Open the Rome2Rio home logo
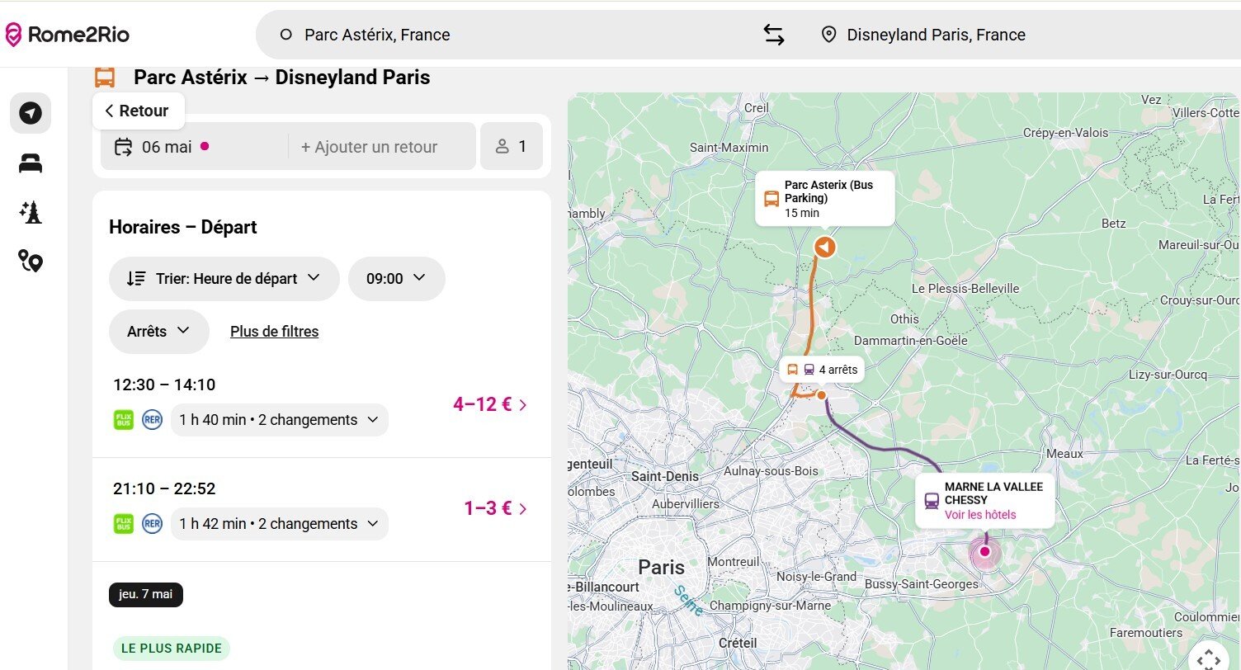Image resolution: width=1241 pixels, height=670 pixels. coord(67,35)
